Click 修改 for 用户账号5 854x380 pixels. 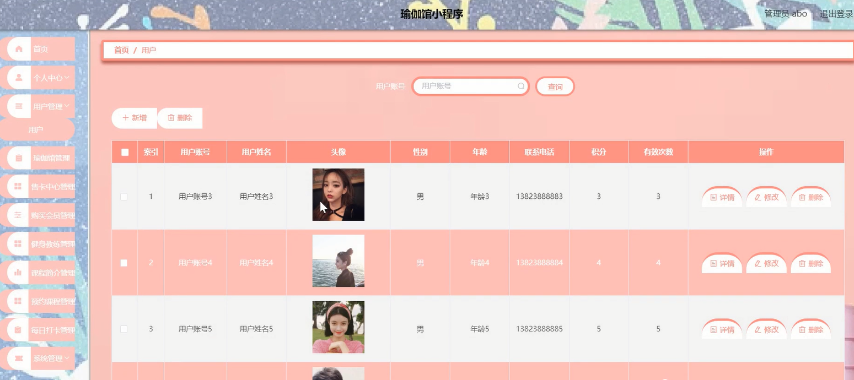(x=766, y=329)
